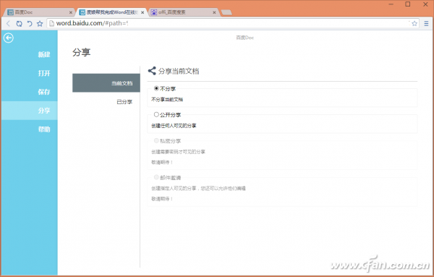Minimize the browser window
The image size is (434, 277).
[x=391, y=4]
